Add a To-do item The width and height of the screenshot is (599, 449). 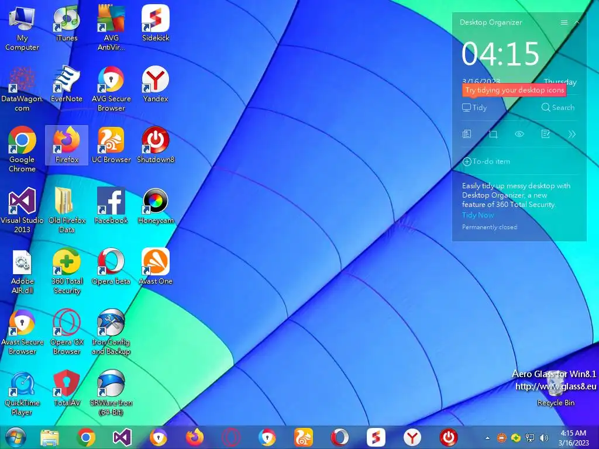tap(486, 161)
